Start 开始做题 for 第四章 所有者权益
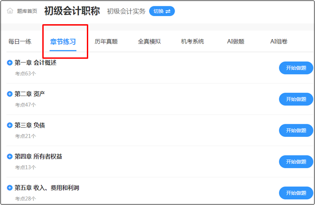 click(x=296, y=162)
